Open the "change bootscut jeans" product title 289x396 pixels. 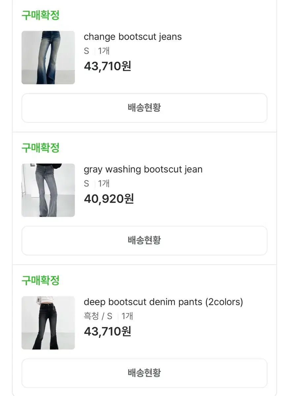click(x=133, y=37)
